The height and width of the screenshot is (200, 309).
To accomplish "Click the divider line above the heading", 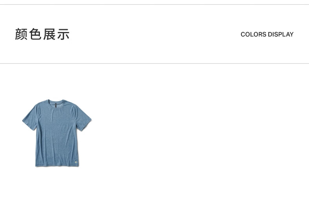I will pos(154,4).
